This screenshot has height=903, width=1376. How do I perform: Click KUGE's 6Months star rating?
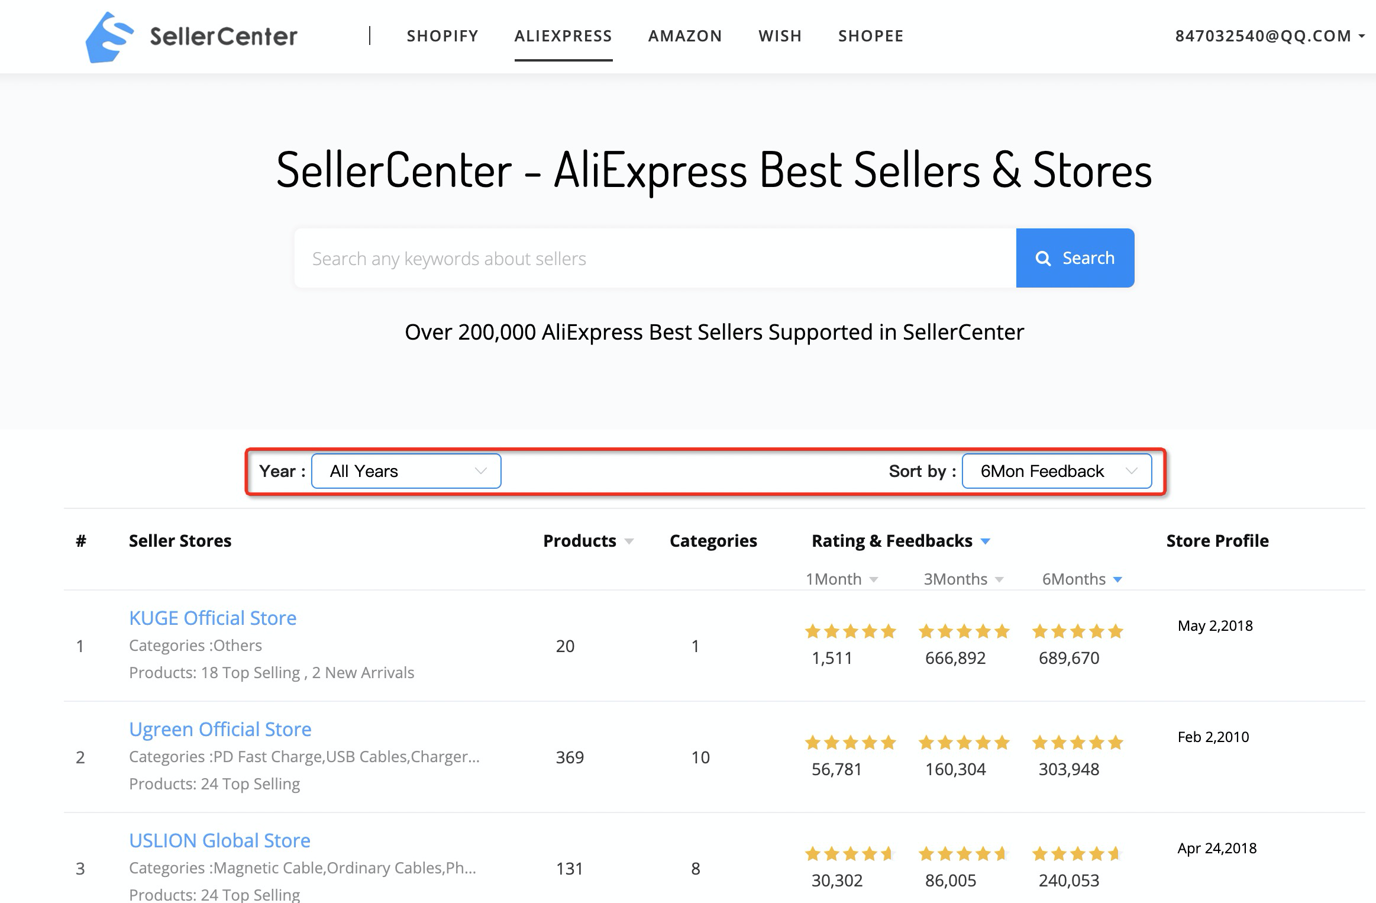[1078, 631]
